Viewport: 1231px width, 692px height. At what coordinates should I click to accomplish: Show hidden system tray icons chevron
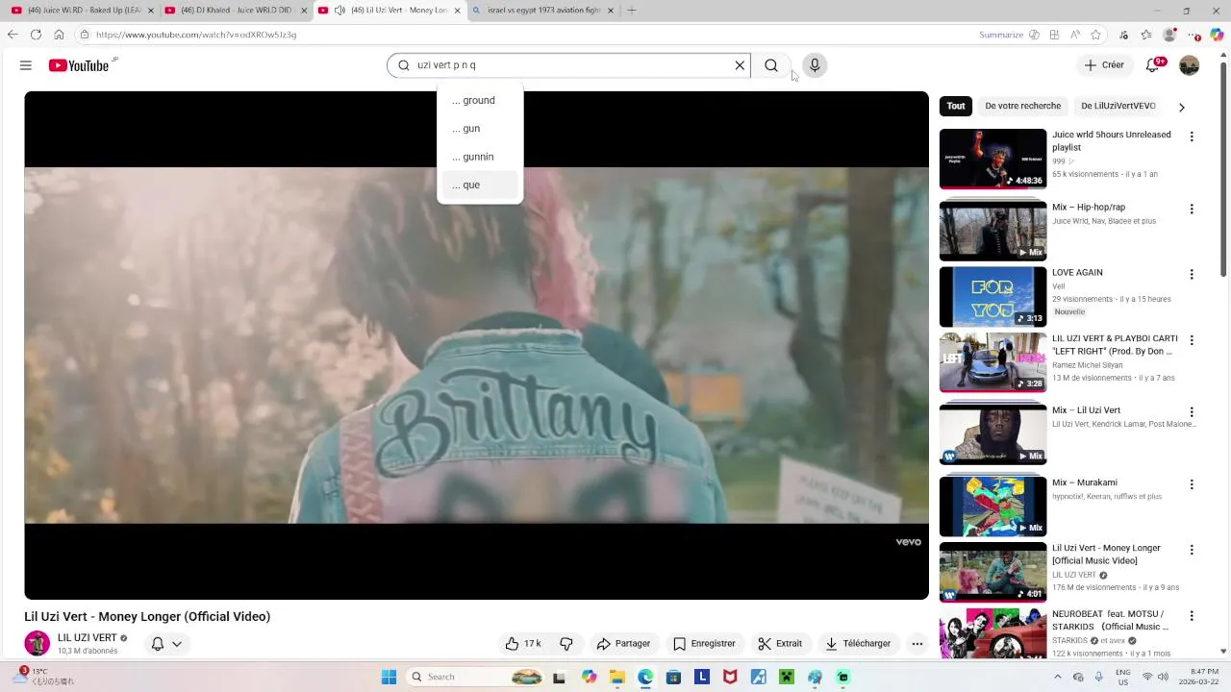[x=1059, y=677]
